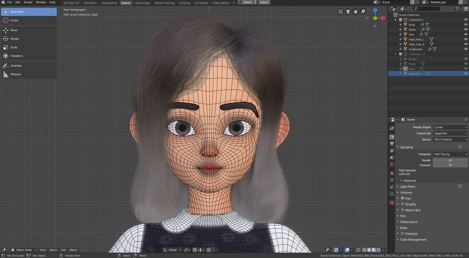Select the Measure tool
This screenshot has height=258, width=469.
click(29, 74)
